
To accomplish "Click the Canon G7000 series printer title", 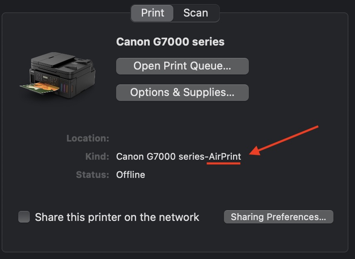I will tap(170, 42).
